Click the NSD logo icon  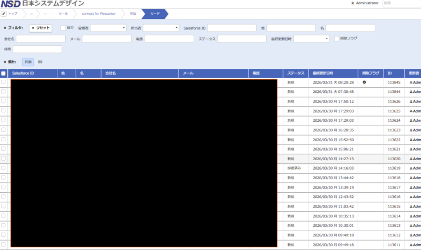(11, 4)
